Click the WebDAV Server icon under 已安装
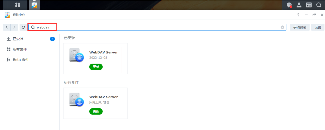325x130 pixels. tap(76, 55)
